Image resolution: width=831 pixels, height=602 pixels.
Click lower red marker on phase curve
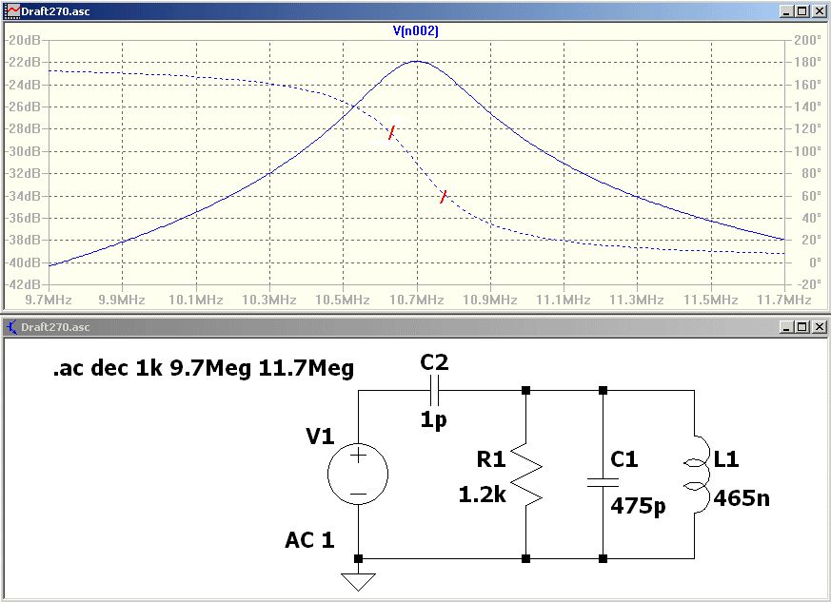(444, 197)
